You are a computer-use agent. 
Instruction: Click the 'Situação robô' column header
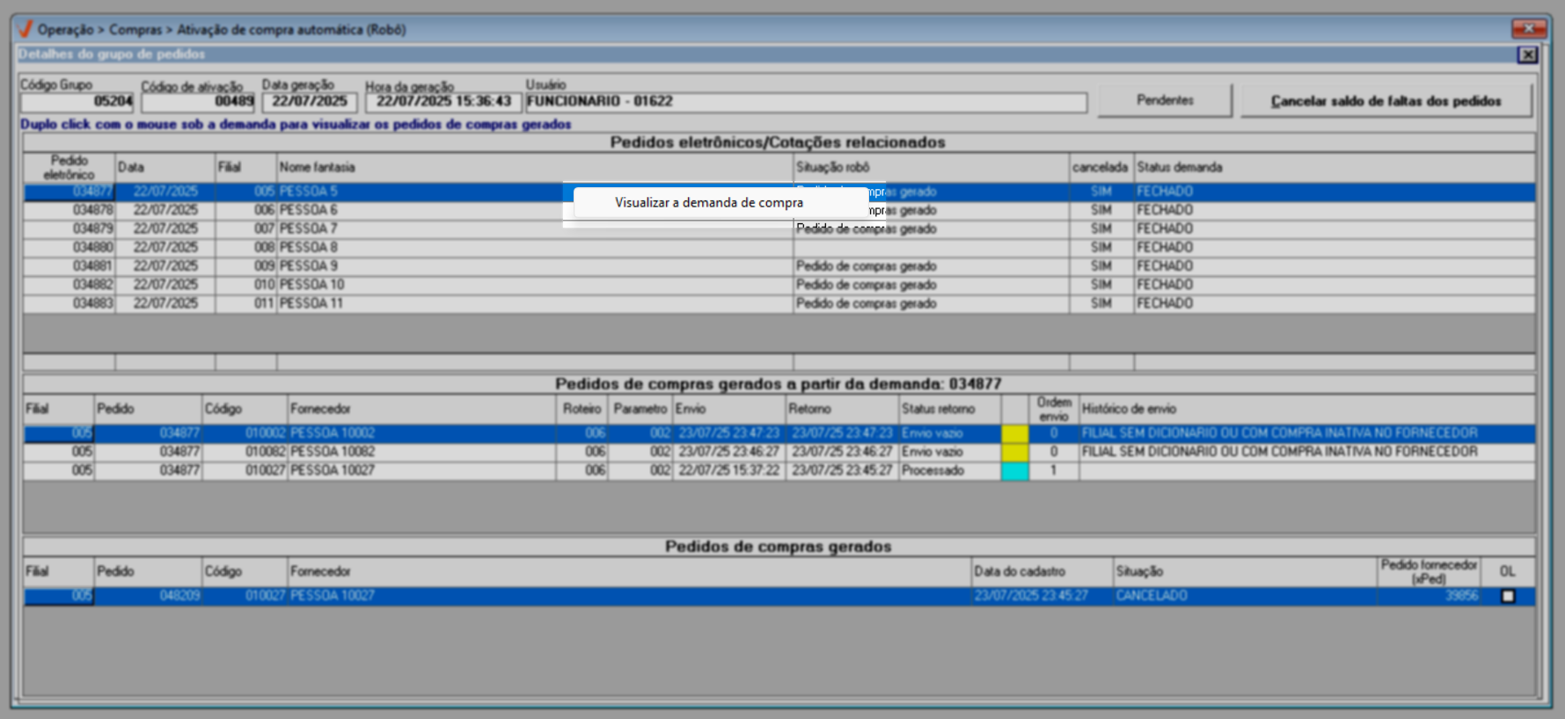click(930, 167)
